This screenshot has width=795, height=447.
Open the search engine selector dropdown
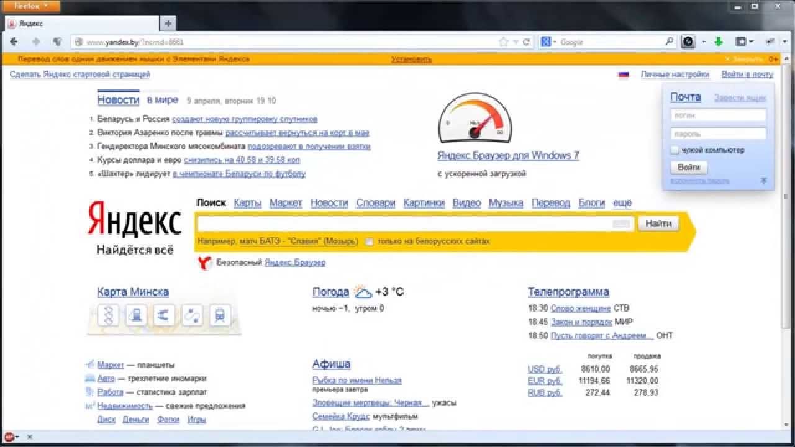click(548, 42)
